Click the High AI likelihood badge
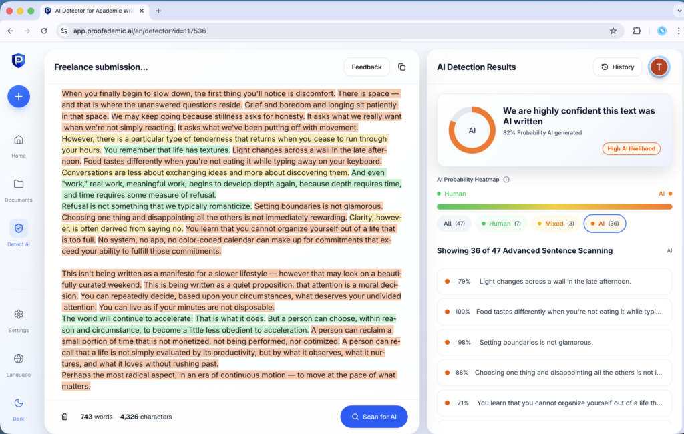 tap(631, 148)
